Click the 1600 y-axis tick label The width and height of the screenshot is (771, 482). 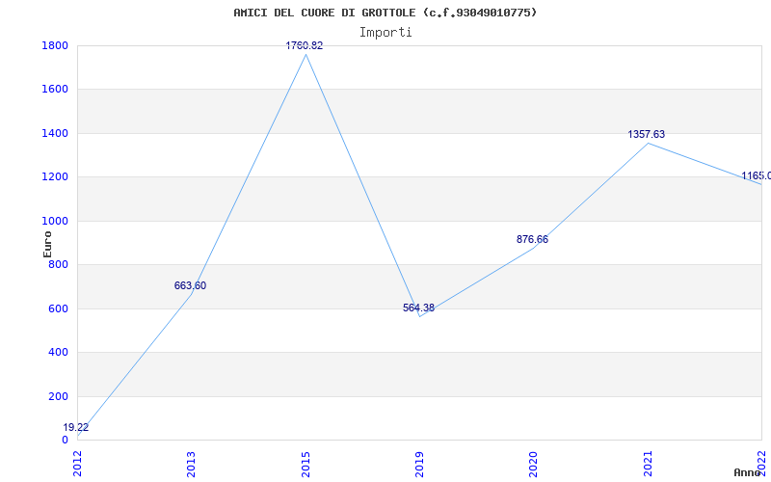[55, 90]
